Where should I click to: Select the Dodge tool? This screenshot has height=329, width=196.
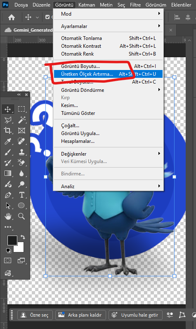[21, 184]
